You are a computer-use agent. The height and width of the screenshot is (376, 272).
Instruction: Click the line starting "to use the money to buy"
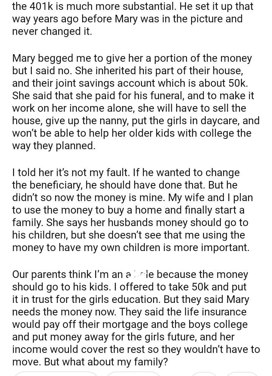pyautogui.click(x=128, y=210)
